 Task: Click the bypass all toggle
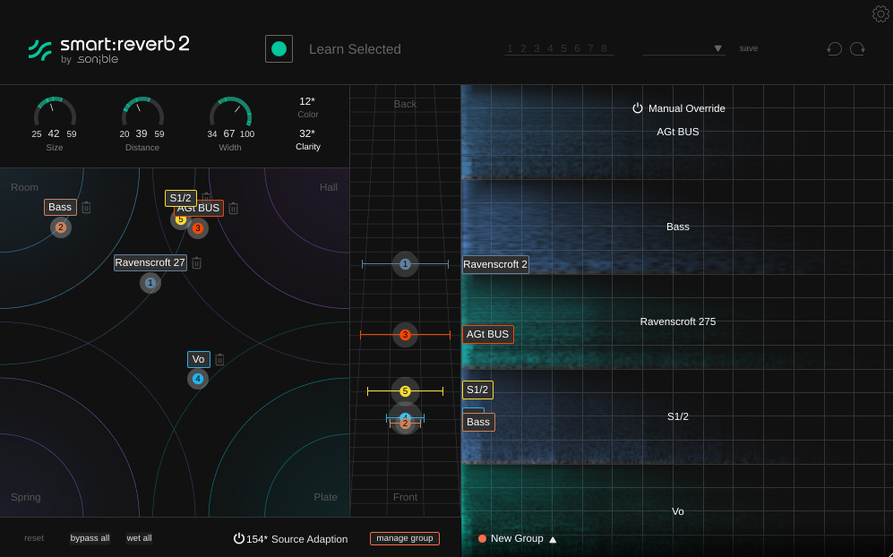click(90, 538)
